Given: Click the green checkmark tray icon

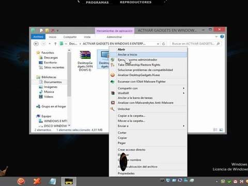Looking at the screenshot, I should [229, 181].
